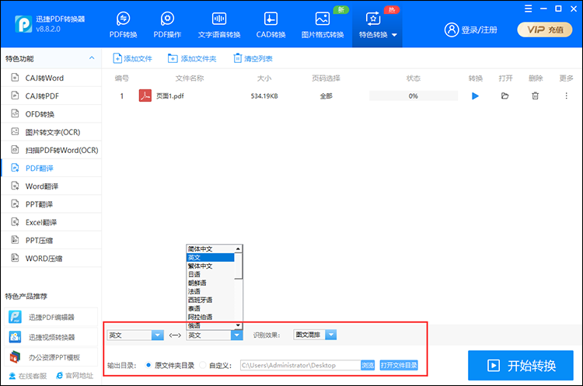Choose 繁体中文 from language list
The width and height of the screenshot is (583, 386).
211,266
